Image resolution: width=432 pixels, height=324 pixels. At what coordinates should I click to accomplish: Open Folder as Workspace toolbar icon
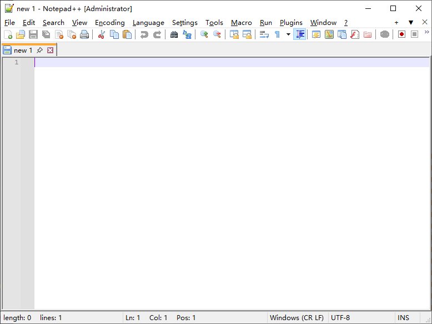pos(368,35)
